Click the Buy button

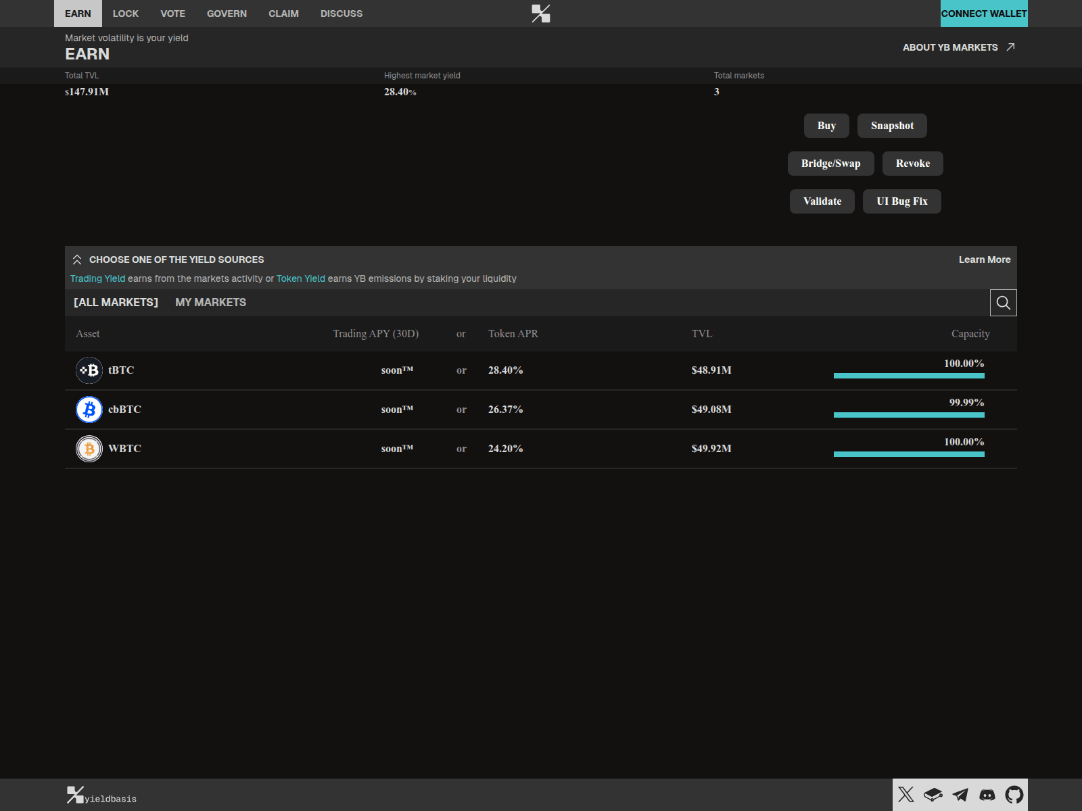(826, 126)
